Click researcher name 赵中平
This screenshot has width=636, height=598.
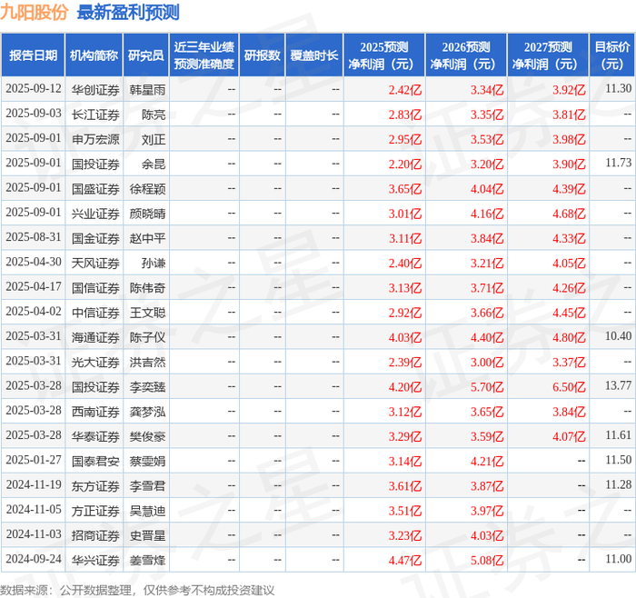click(x=147, y=238)
